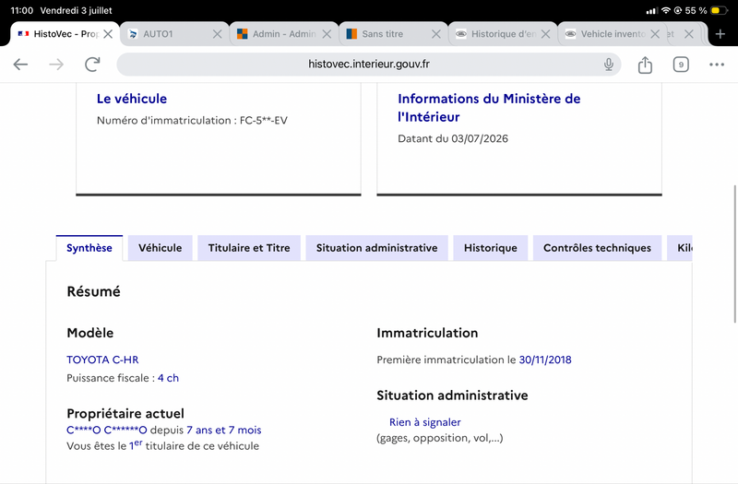Tap the microphone icon in address bar

click(x=609, y=65)
